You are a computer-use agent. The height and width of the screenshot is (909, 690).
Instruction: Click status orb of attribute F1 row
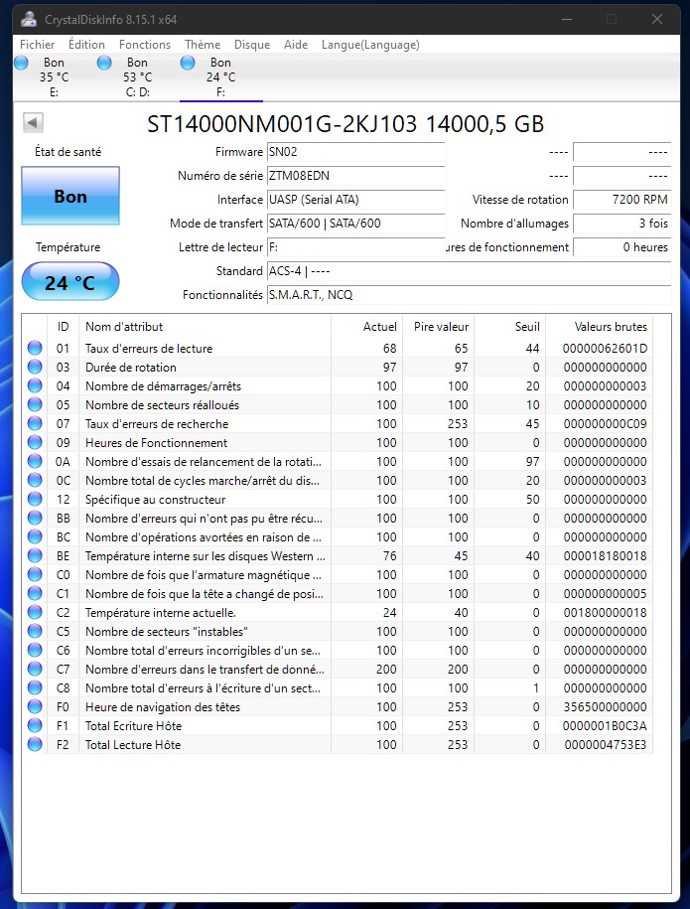(x=35, y=726)
